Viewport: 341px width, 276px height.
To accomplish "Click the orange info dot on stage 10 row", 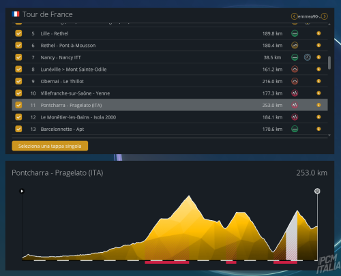I will pos(318,93).
